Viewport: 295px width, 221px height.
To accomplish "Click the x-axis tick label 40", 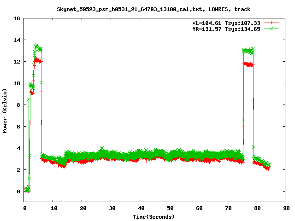I will pos(141,208).
